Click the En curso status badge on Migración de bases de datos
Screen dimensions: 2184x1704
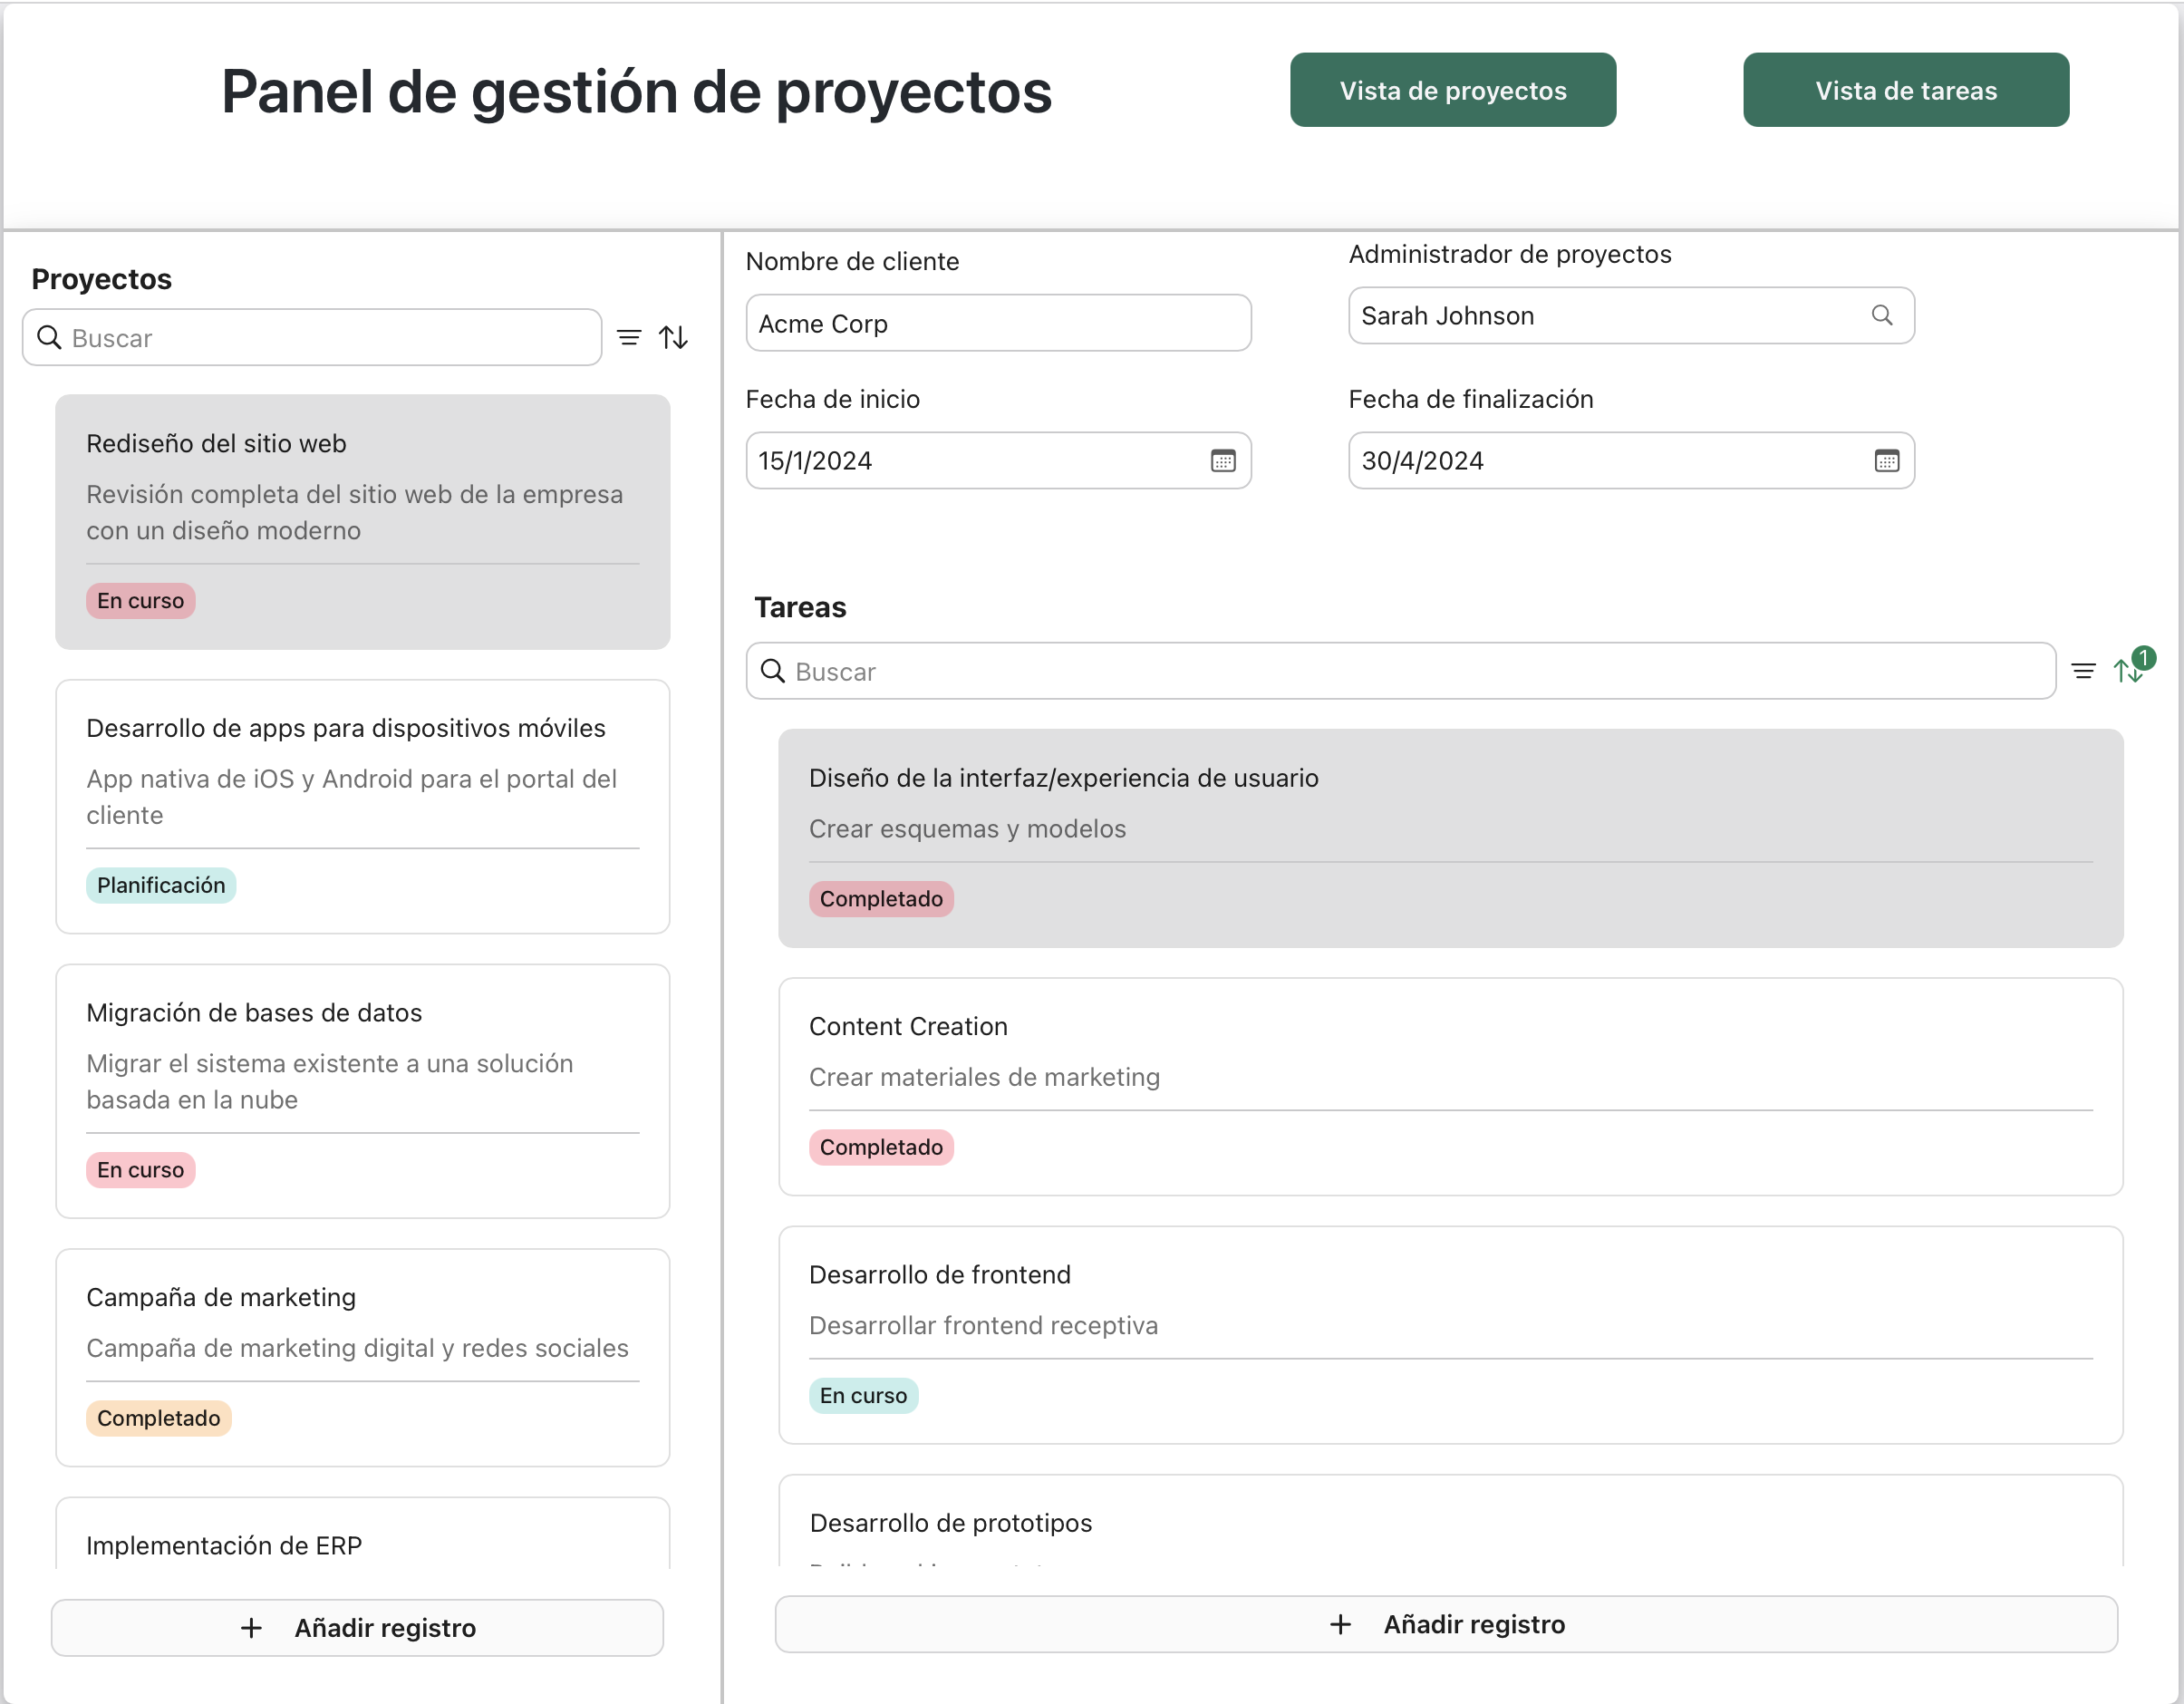tap(140, 1169)
